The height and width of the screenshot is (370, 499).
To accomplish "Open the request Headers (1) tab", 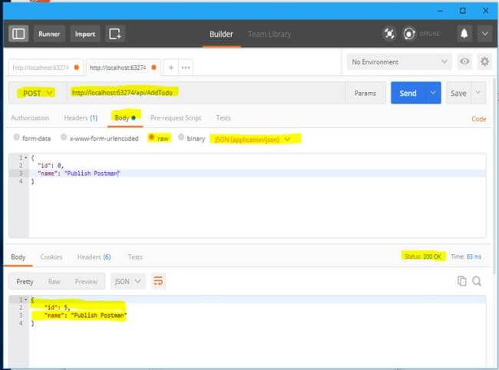I will pyautogui.click(x=81, y=118).
